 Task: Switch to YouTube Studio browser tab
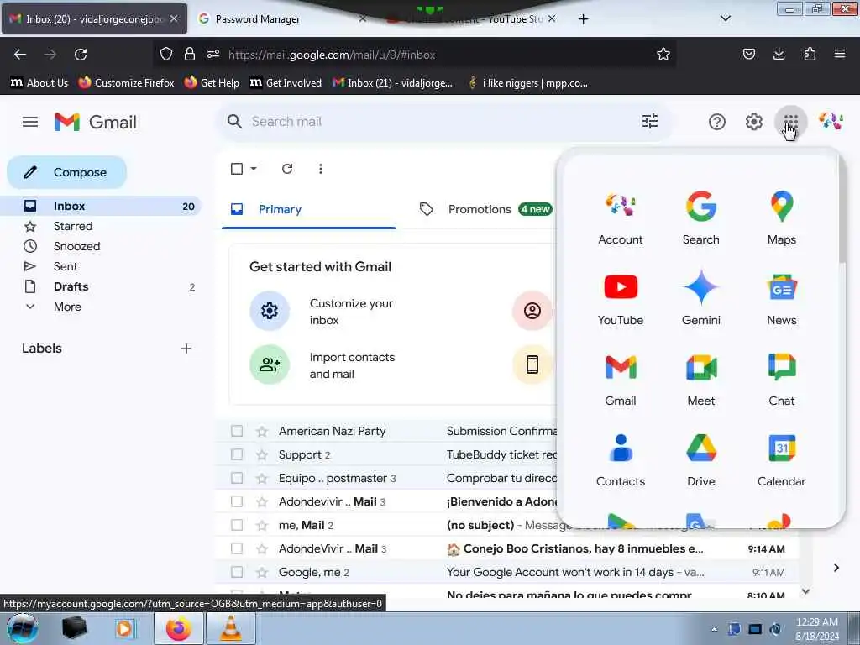tap(472, 18)
